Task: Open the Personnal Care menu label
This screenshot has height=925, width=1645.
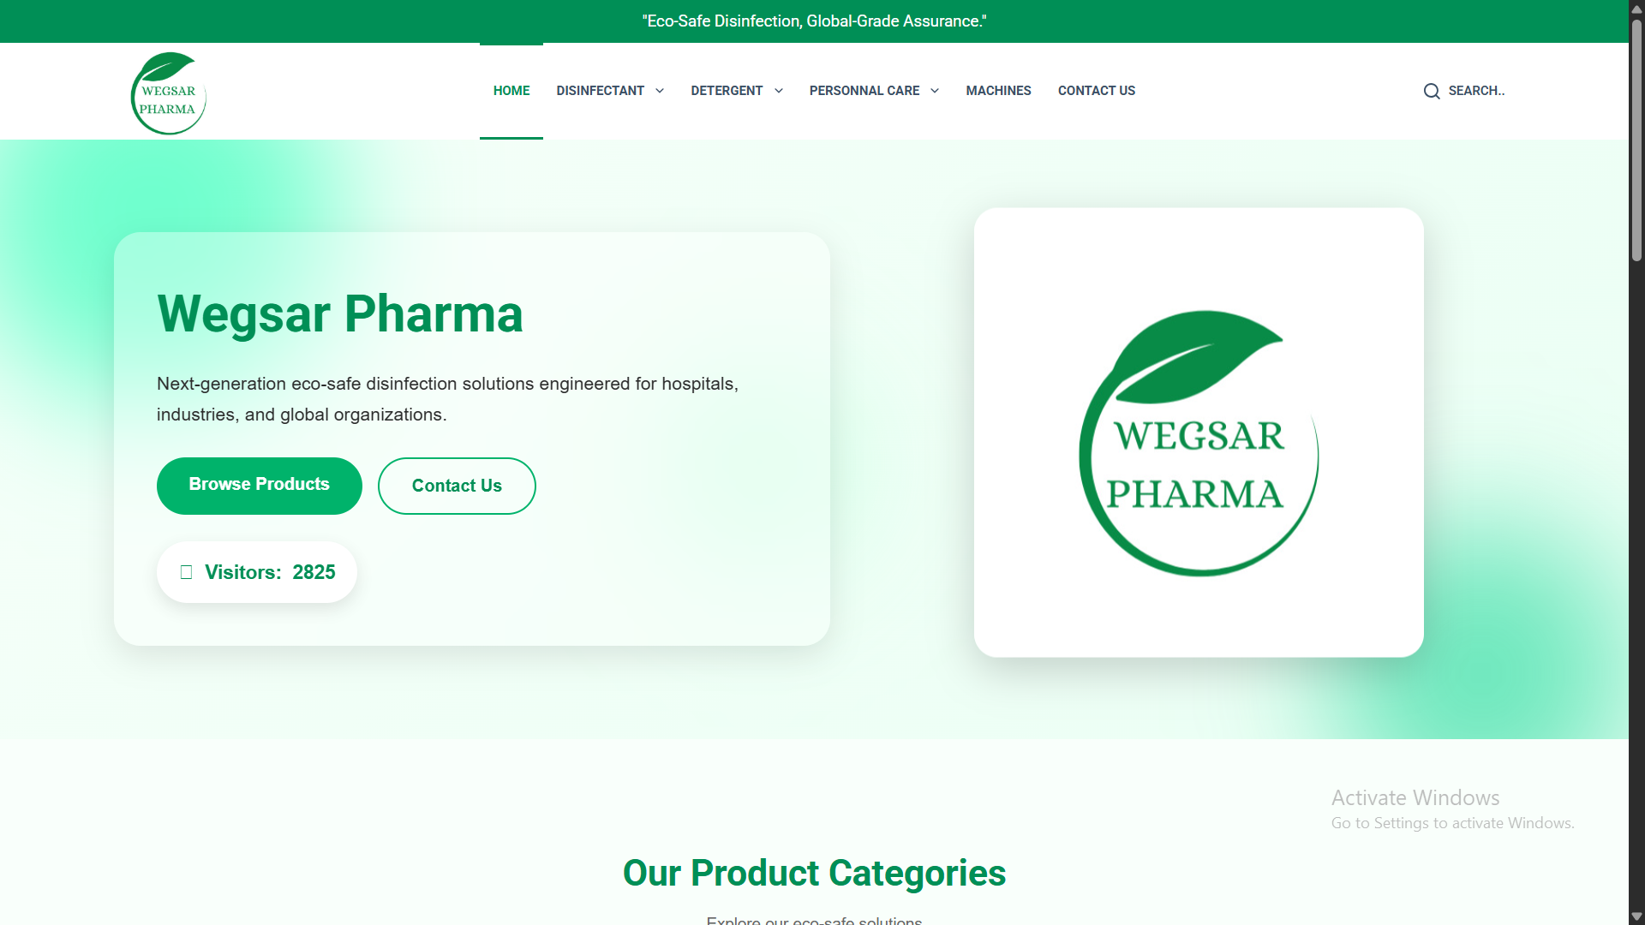Action: (x=864, y=91)
